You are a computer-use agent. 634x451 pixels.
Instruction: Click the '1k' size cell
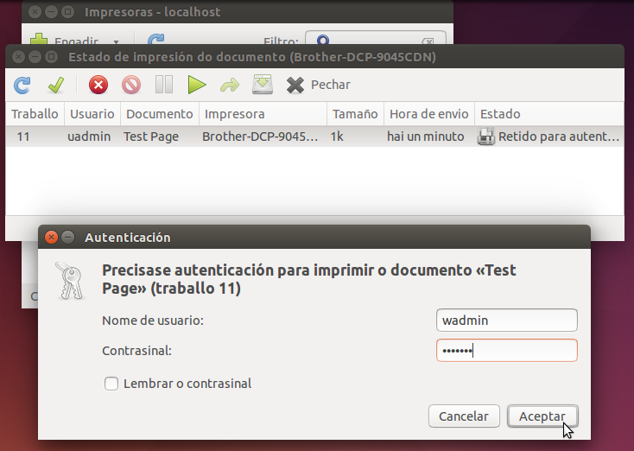(337, 137)
